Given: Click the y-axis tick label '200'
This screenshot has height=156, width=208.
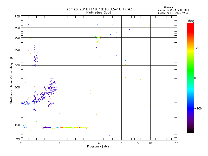Looking at the screenshot, I should [x=17, y=87].
